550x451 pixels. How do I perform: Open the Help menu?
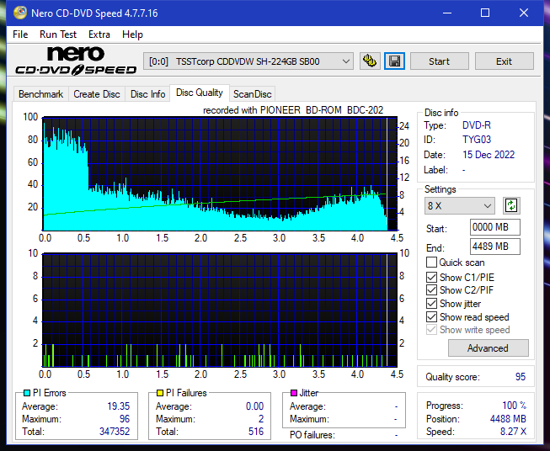132,34
